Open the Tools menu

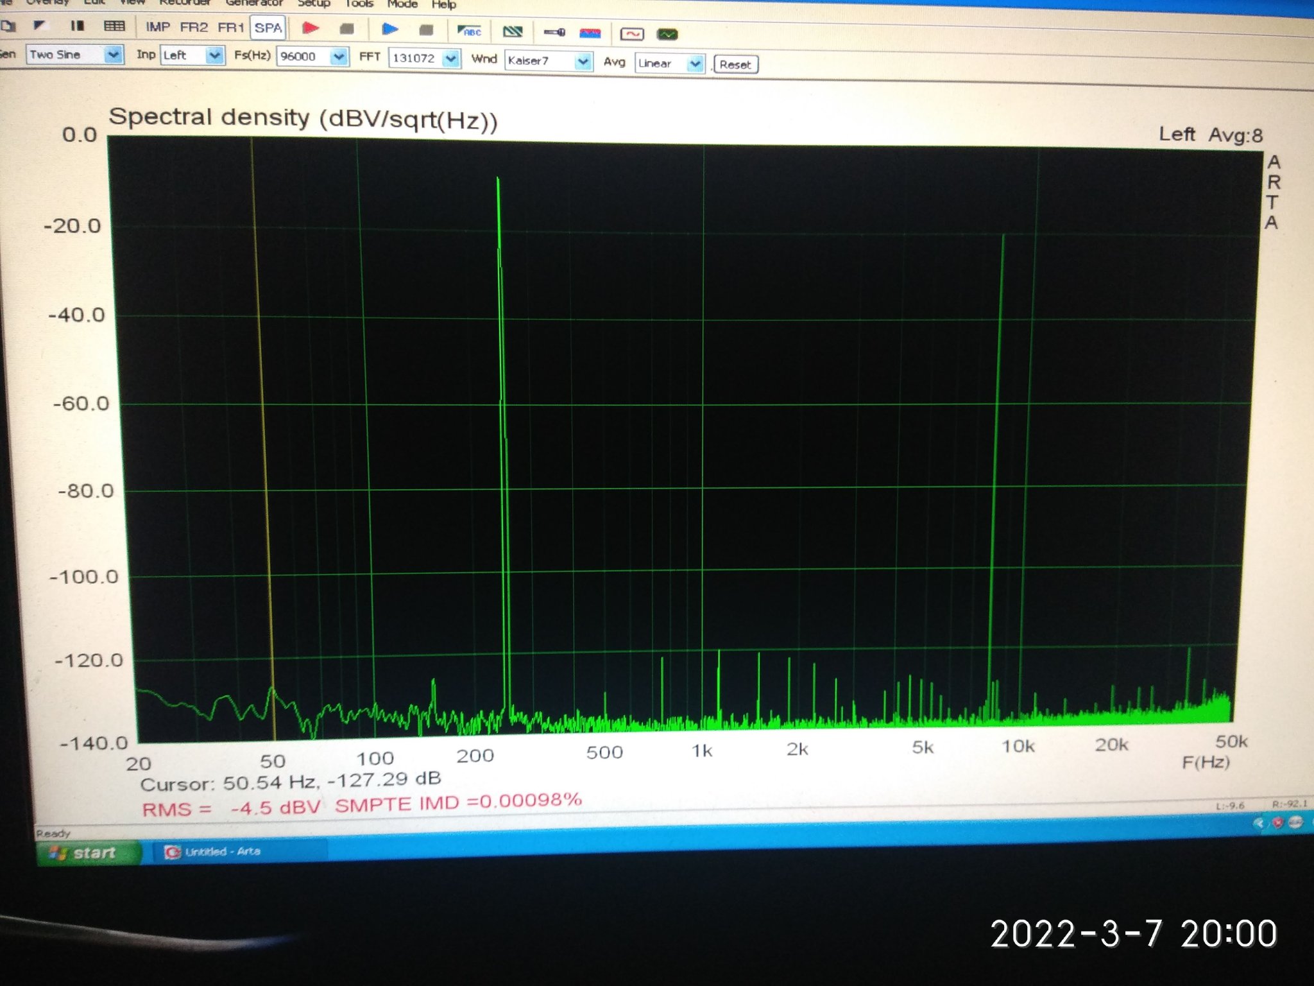click(359, 4)
